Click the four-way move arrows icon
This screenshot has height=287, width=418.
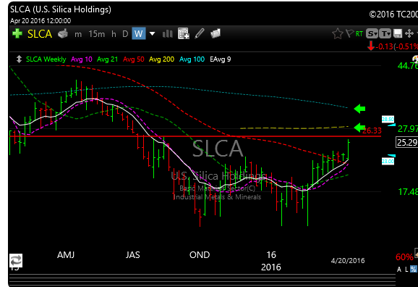[x=409, y=33]
